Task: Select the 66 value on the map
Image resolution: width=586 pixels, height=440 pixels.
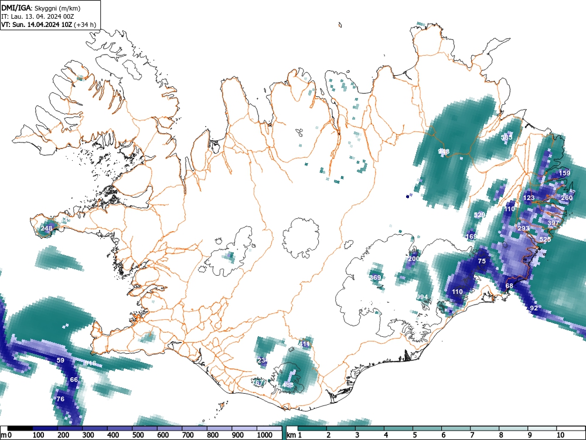Action: [74, 380]
